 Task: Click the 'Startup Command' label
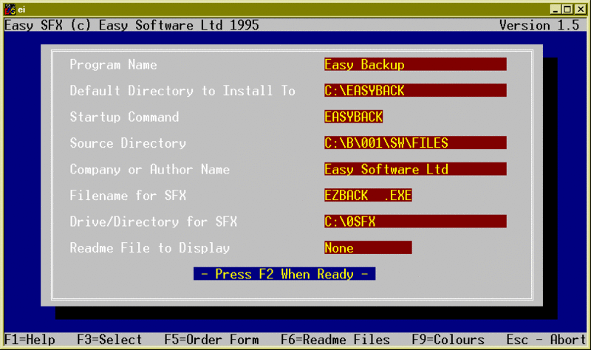pos(124,117)
